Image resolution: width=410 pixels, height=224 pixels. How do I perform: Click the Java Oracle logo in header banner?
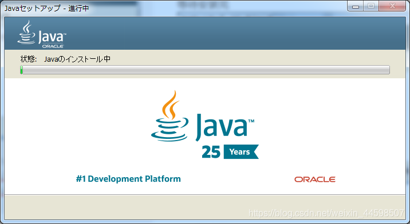(x=42, y=34)
